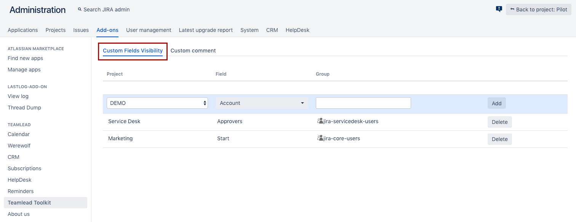This screenshot has width=576, height=222.
Task: Switch to the Custom comment tab
Action: click(193, 51)
